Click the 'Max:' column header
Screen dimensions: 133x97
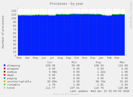123,62
